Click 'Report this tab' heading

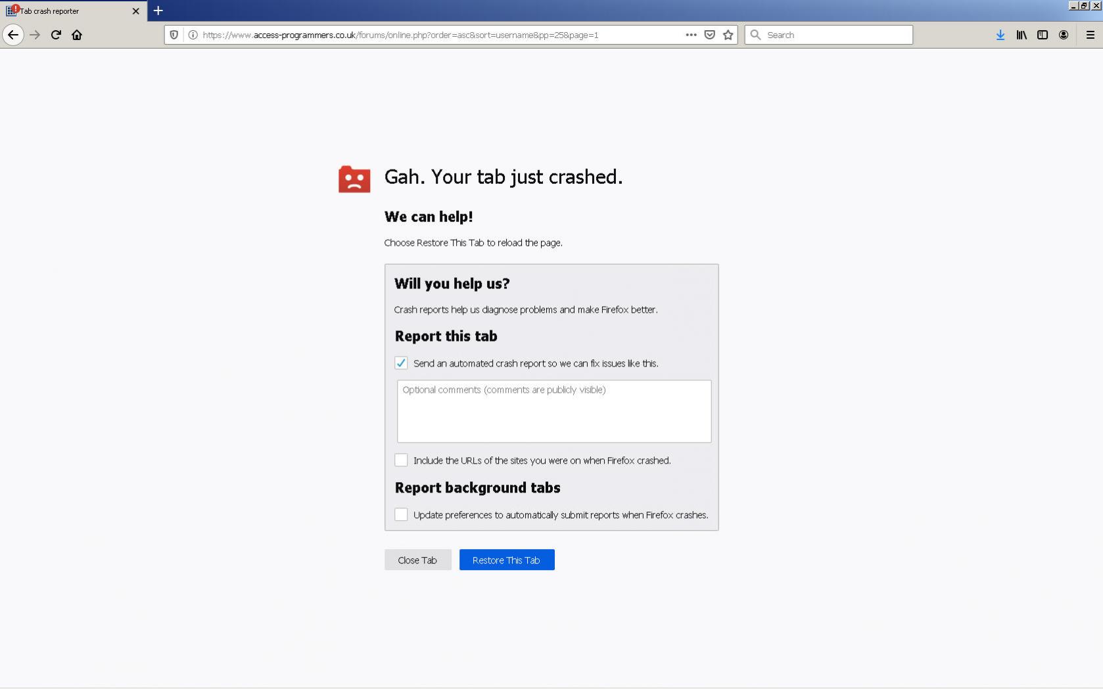coord(446,336)
